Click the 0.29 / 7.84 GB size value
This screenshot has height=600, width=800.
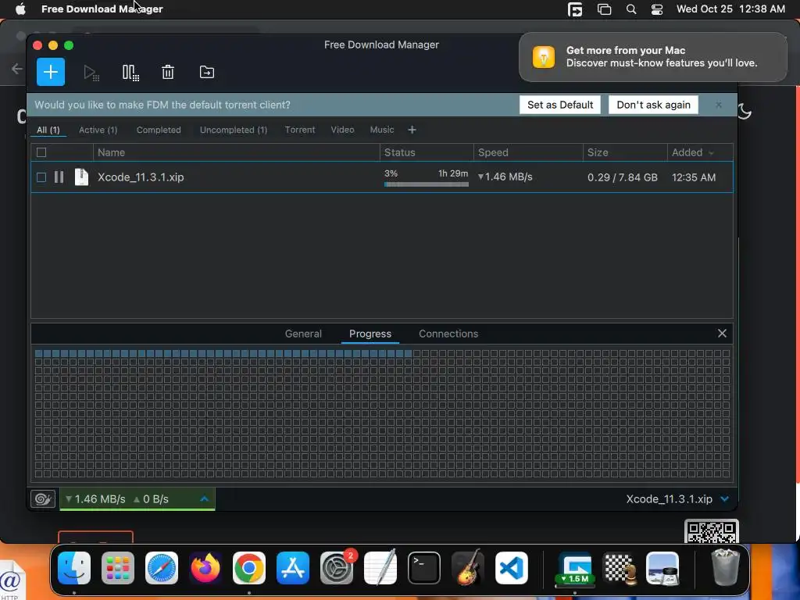[623, 177]
